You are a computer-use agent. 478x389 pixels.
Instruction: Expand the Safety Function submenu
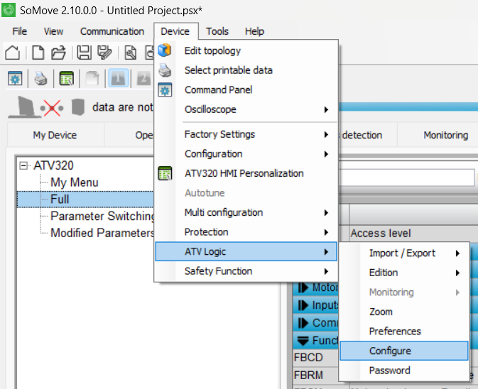click(x=246, y=271)
